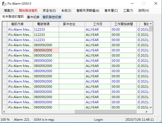This screenshot has height=123, width=162.
Task: Select the 尚未發送的簡訊 tab
Action: pyautogui.click(x=13, y=17)
